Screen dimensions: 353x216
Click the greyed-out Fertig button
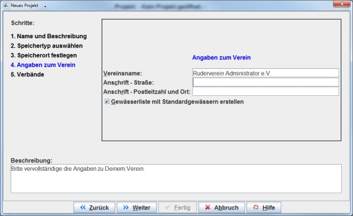coord(178,207)
